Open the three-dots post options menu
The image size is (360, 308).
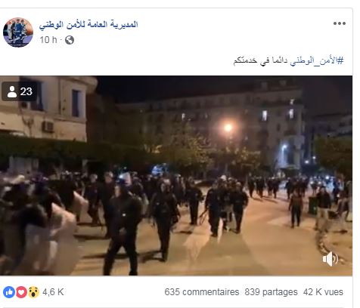[340, 23]
